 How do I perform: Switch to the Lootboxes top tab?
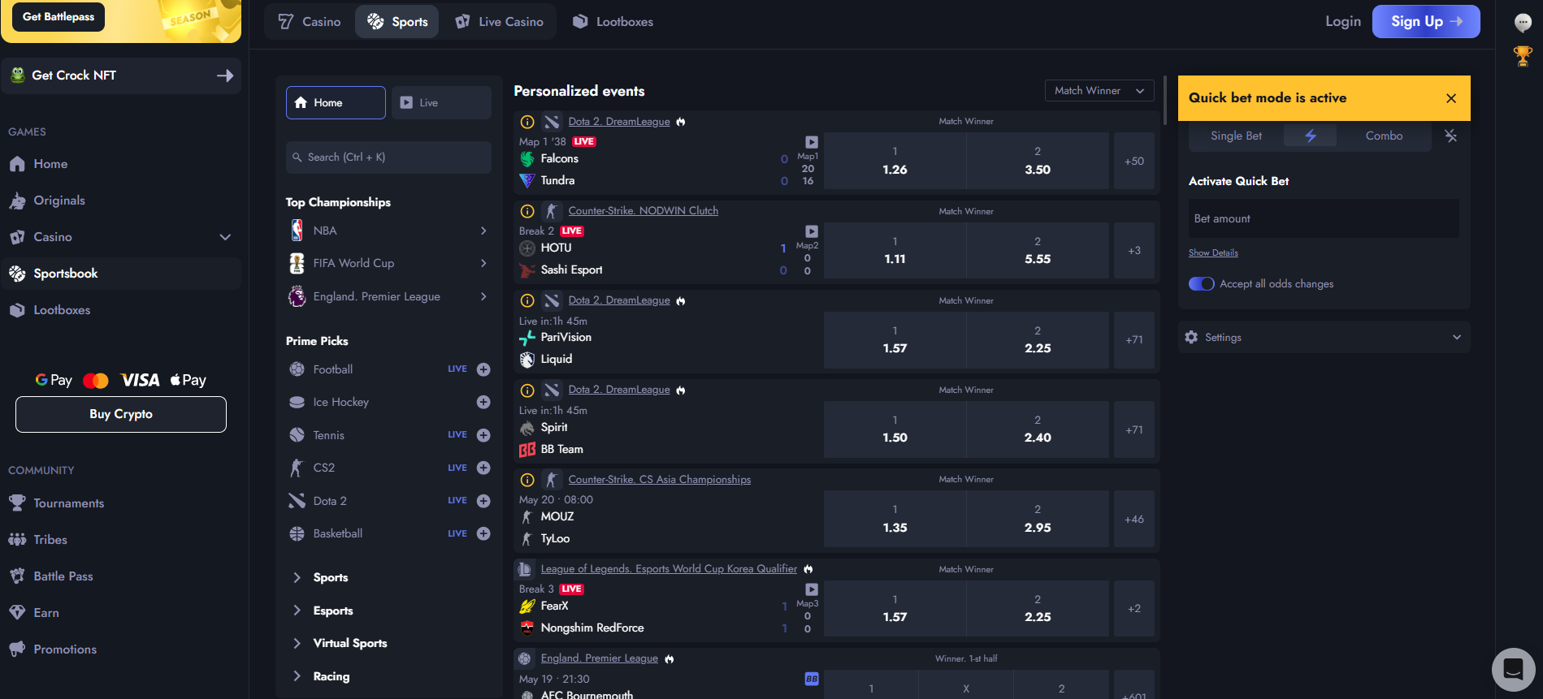[x=613, y=22]
